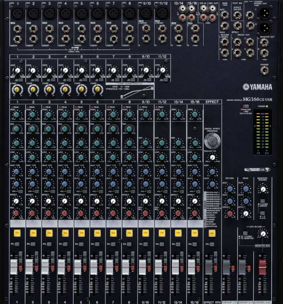The width and height of the screenshot is (283, 304).
Task: Click the COMP CHARACTERISTICS graph
Action: pos(130,91)
